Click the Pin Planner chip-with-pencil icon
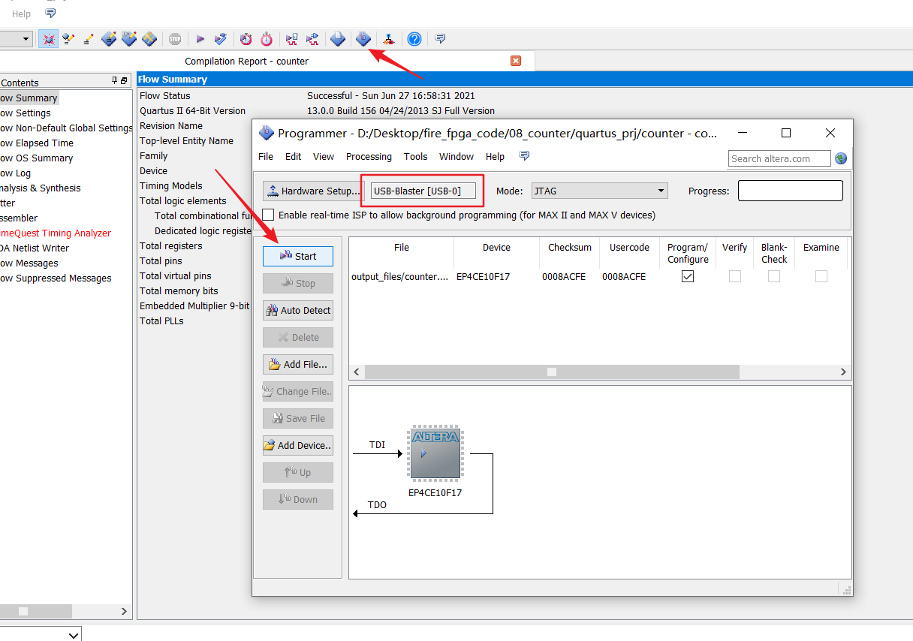Screen dimensions: 913x641 109,39
